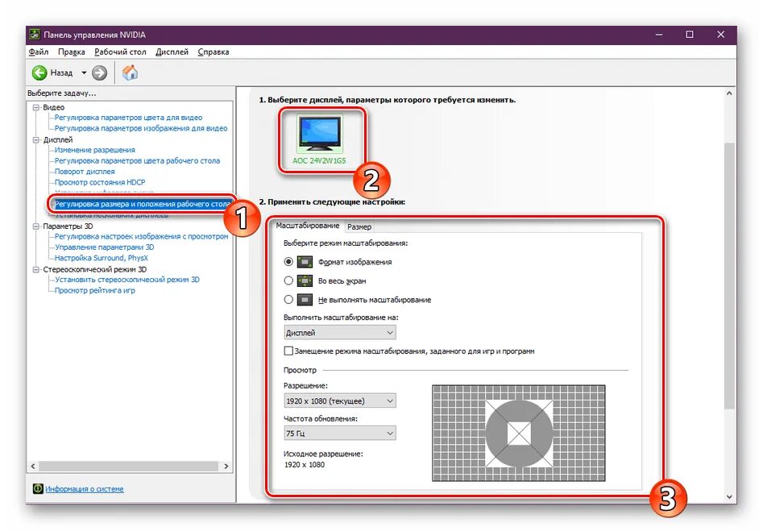Click the scaling preview test pattern

(x=519, y=434)
